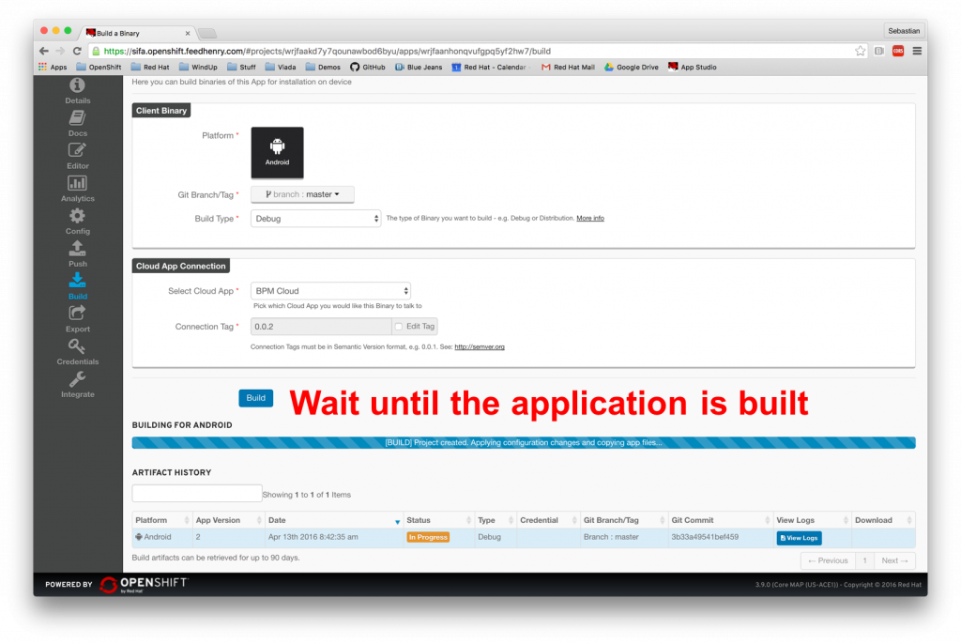
Task: Open the Export sidebar section
Action: pyautogui.click(x=77, y=319)
